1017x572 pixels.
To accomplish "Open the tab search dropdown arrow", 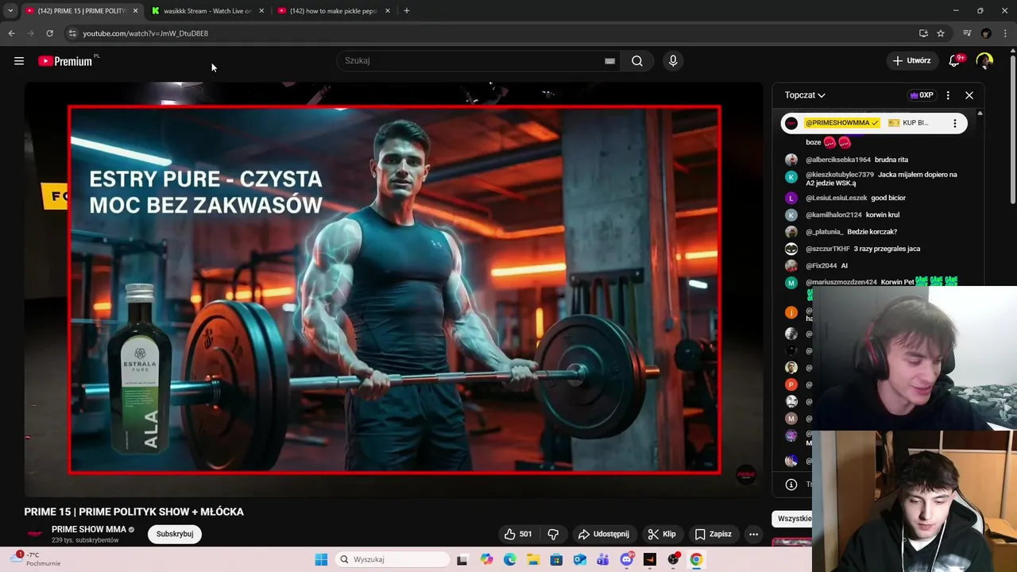I will pyautogui.click(x=10, y=11).
